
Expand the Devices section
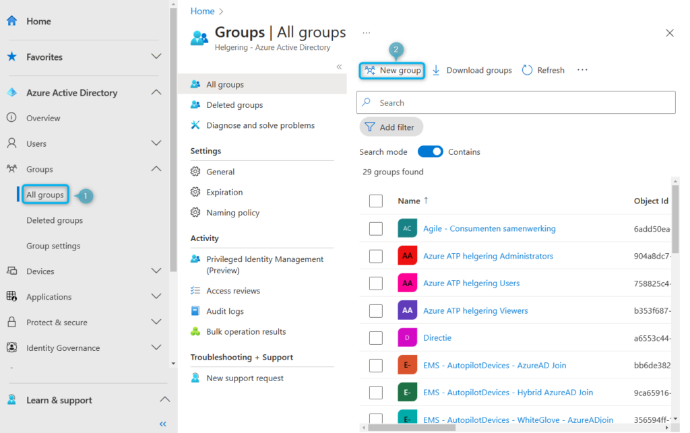tap(156, 271)
